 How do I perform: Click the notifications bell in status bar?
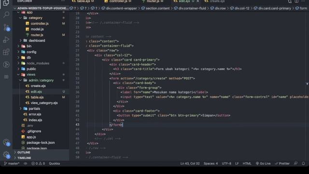point(303,163)
